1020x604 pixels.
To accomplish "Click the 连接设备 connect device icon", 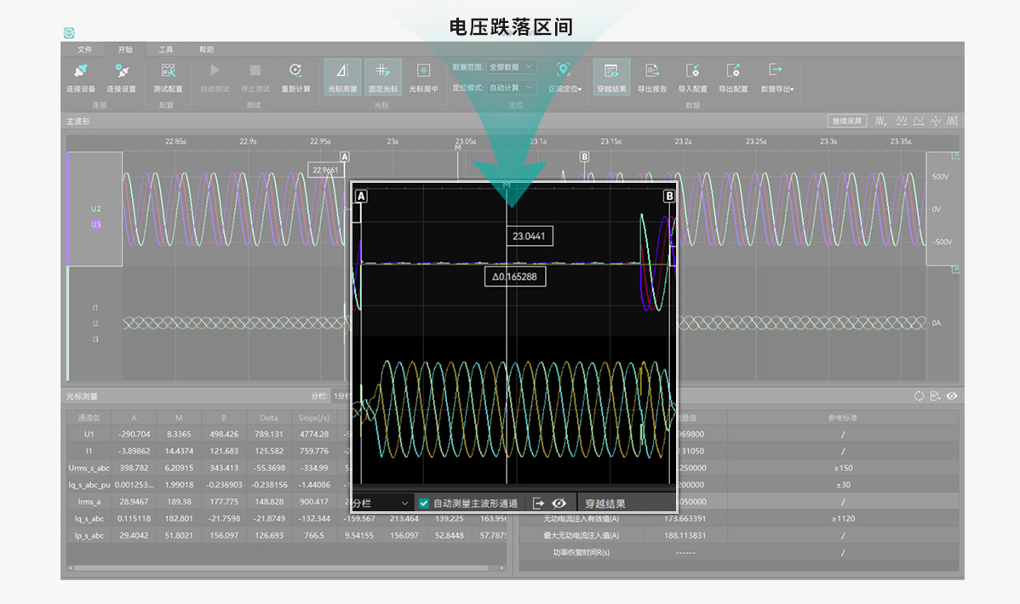I will pyautogui.click(x=81, y=71).
